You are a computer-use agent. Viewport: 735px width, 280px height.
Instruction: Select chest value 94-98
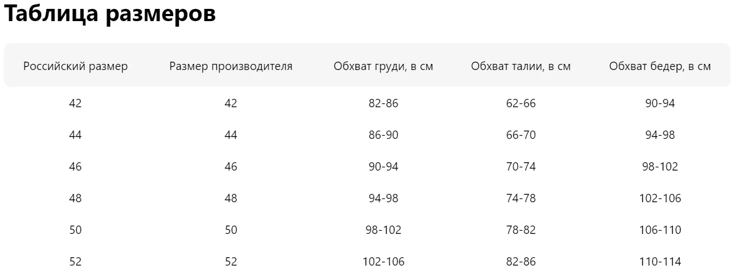(383, 198)
